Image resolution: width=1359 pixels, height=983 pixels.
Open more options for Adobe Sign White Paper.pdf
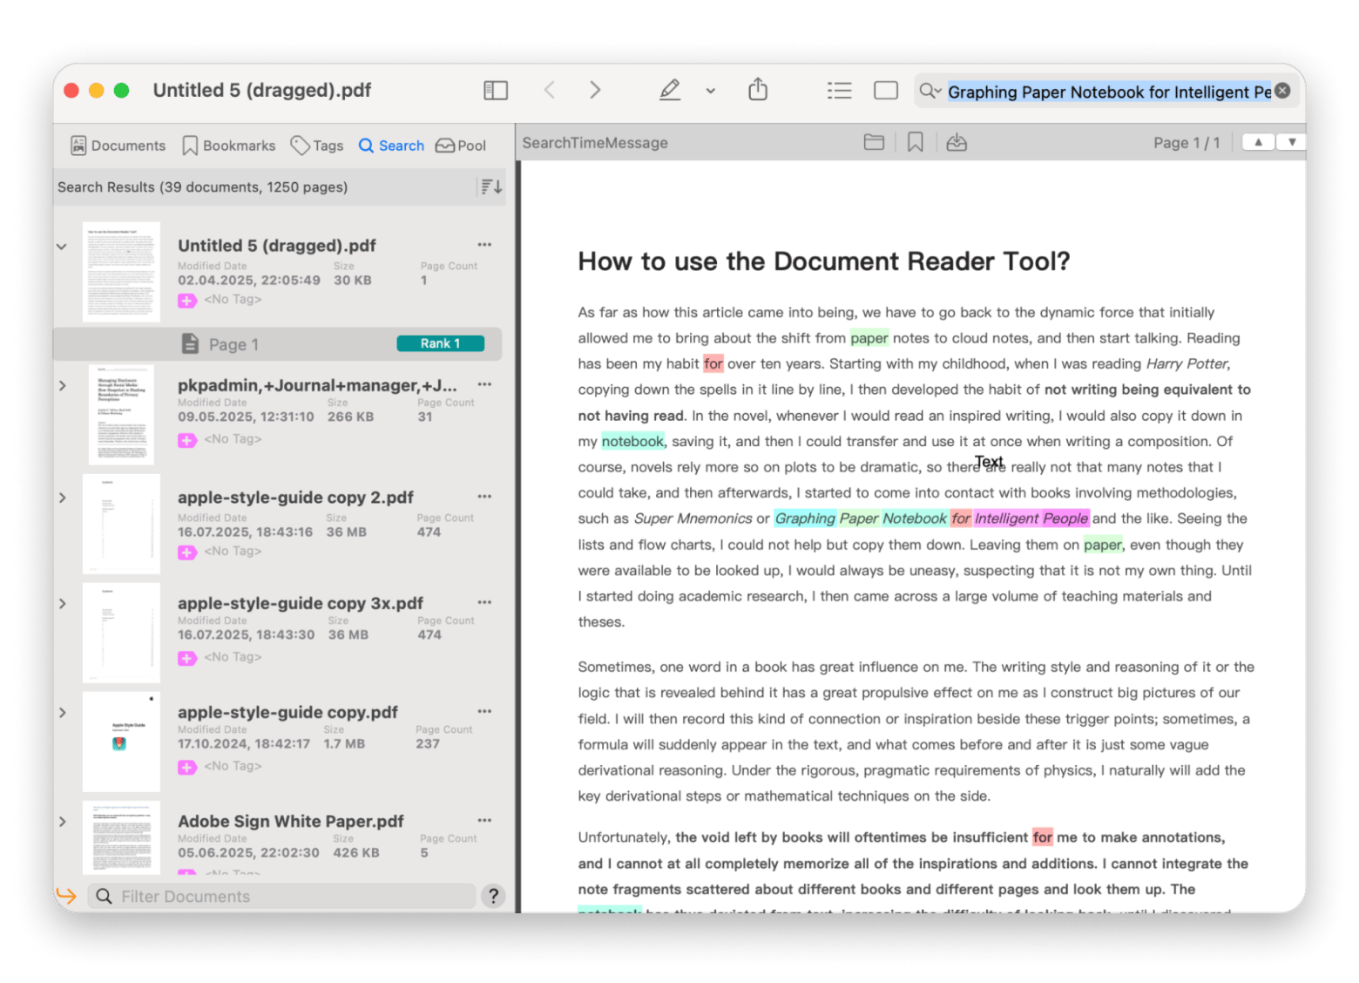point(484,820)
